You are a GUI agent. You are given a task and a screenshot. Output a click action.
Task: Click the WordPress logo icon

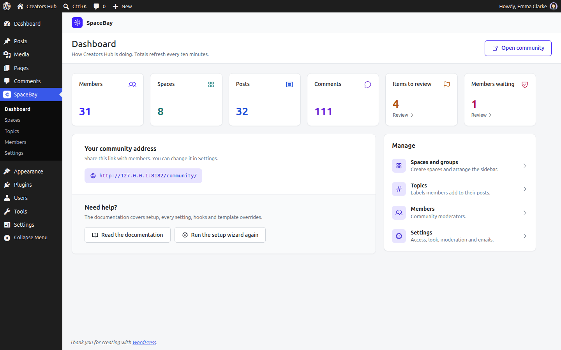(7, 6)
